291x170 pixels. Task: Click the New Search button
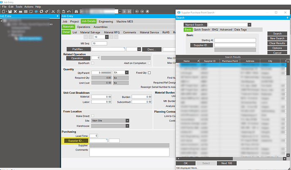click(x=277, y=38)
